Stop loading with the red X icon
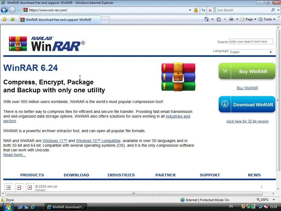 [x=210, y=10]
